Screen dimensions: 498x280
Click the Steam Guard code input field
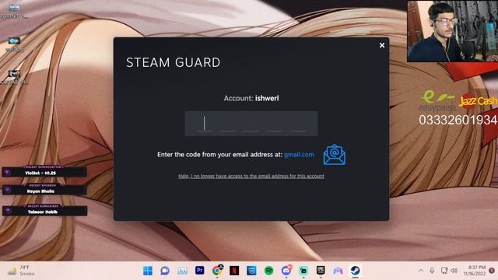251,124
